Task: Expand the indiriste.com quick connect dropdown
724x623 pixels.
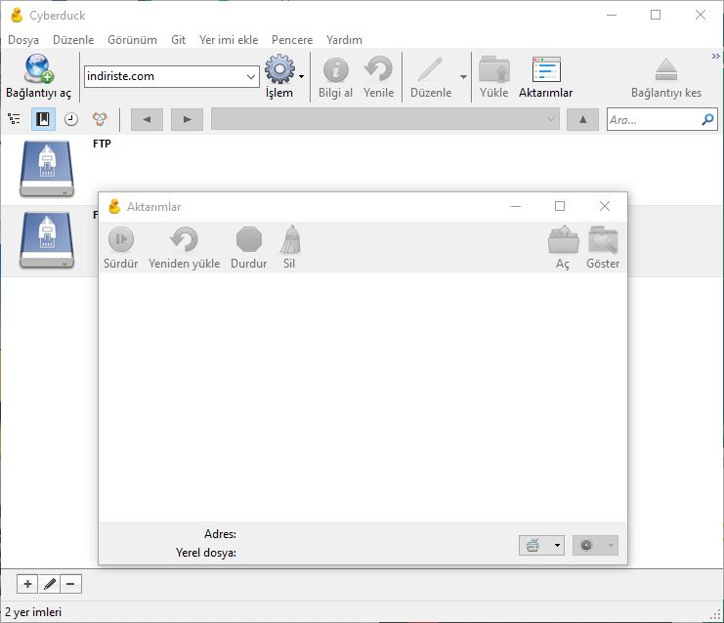Action: pyautogui.click(x=251, y=76)
